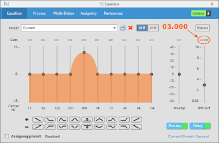Open the Equalizer tab

pos(14,13)
